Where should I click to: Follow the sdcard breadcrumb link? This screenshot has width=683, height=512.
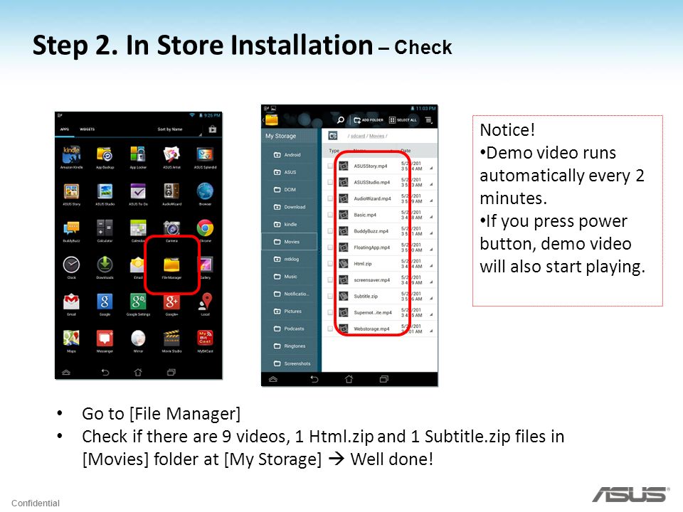358,137
